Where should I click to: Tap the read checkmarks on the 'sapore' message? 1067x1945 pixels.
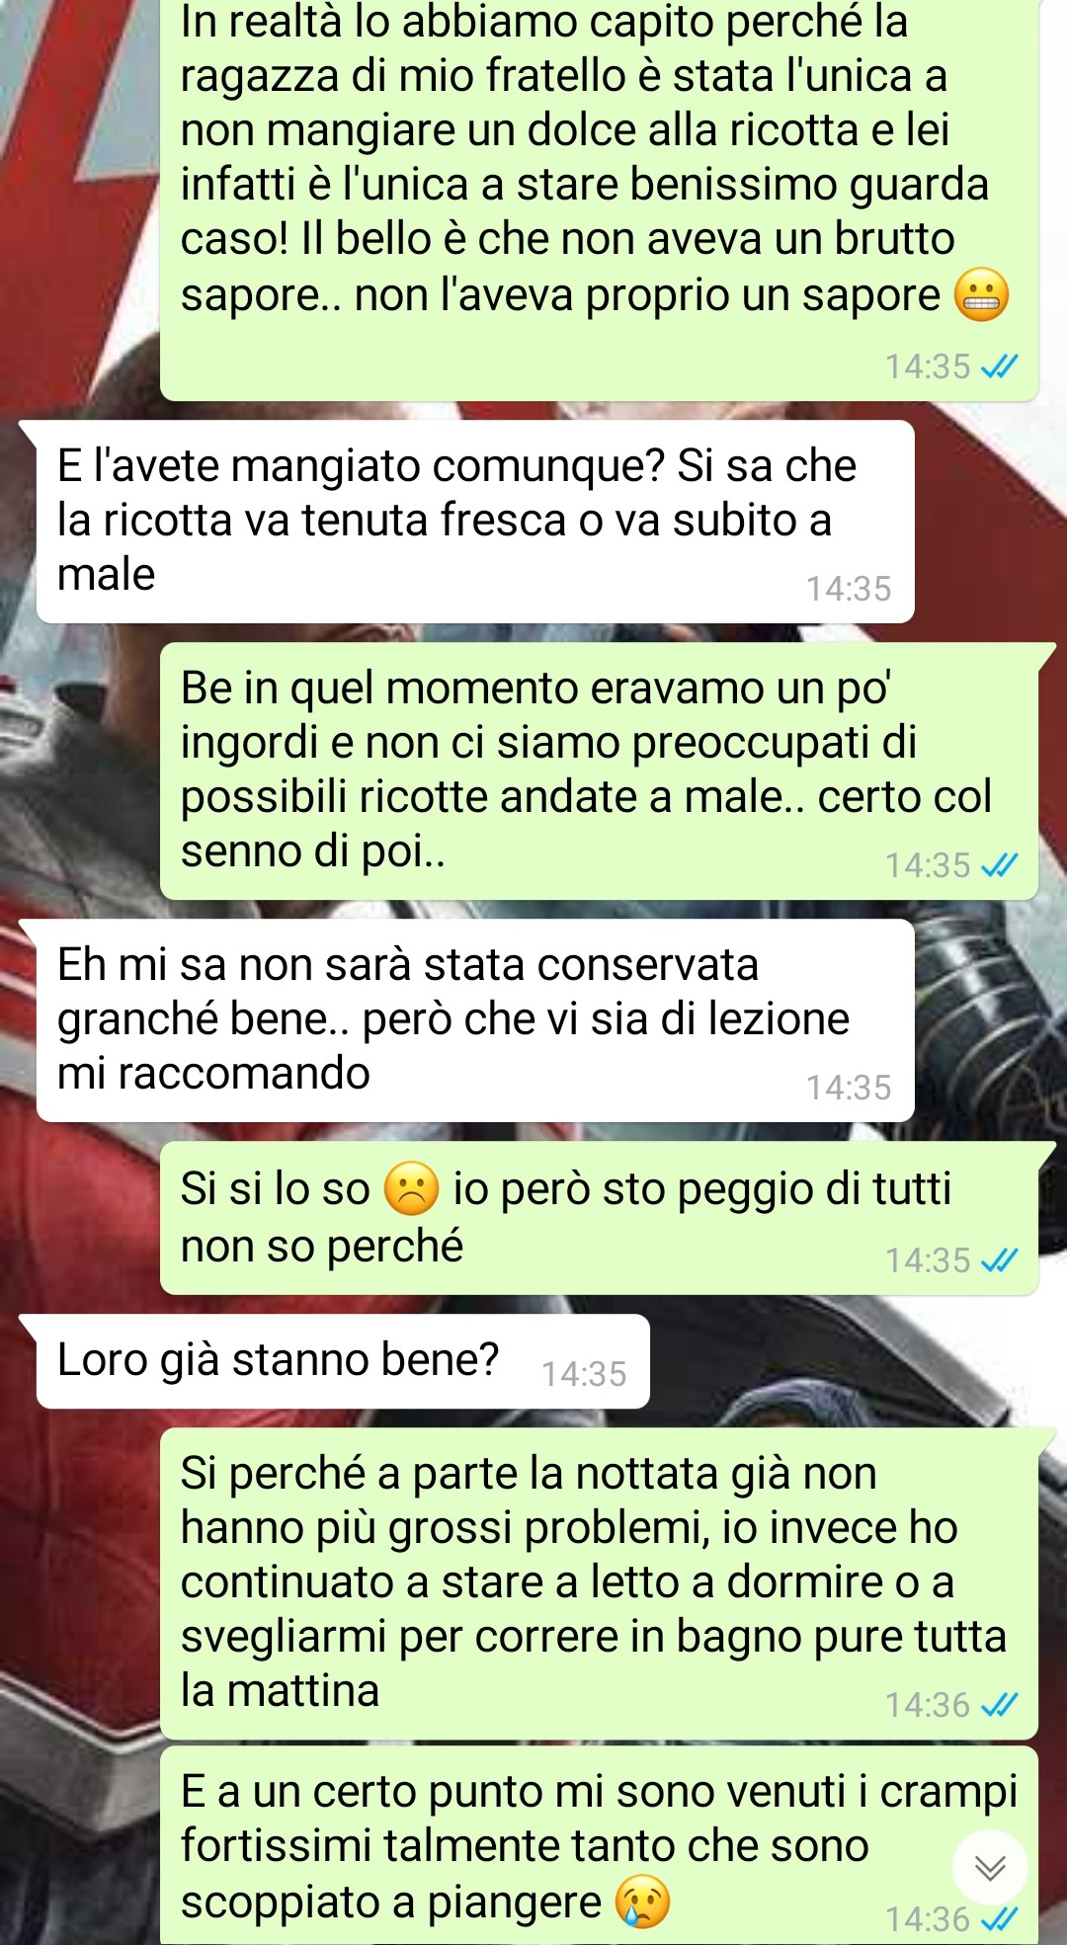pyautogui.click(x=999, y=366)
